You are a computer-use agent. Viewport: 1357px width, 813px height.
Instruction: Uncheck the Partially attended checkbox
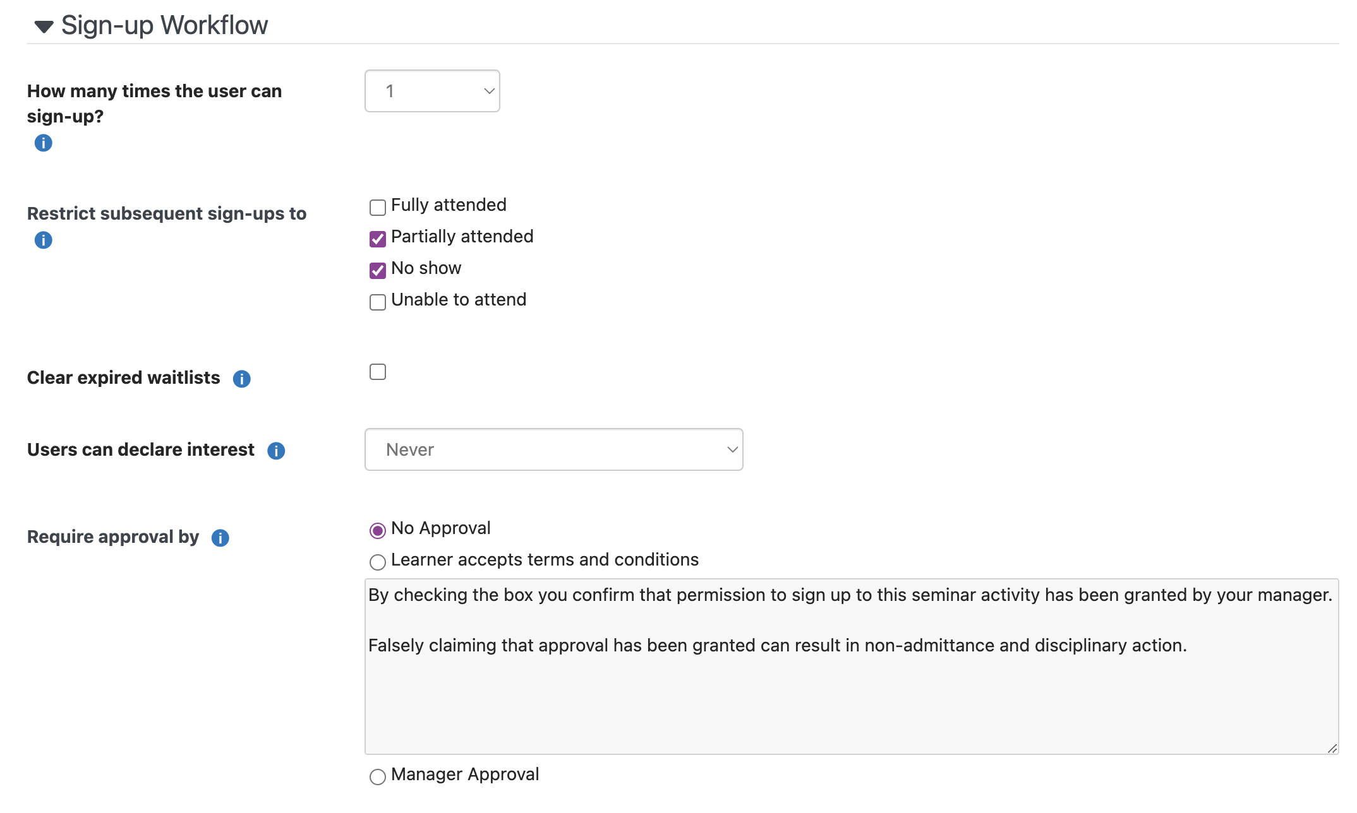[x=378, y=239]
